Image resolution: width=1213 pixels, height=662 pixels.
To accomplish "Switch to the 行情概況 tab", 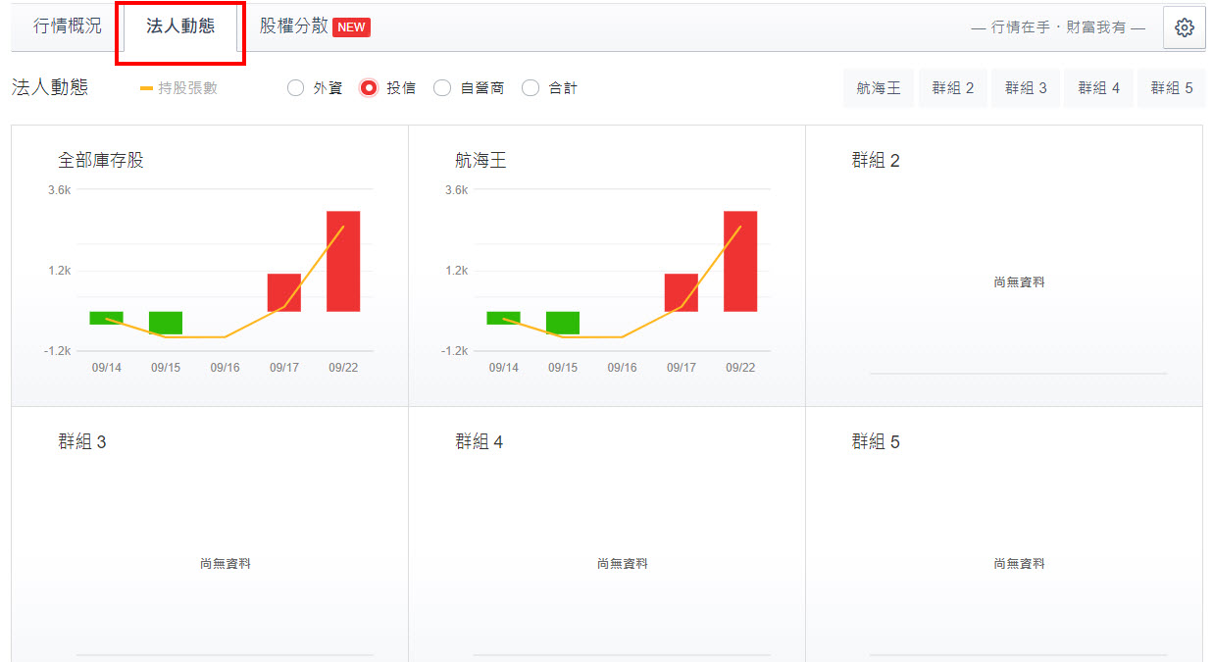I will (67, 26).
